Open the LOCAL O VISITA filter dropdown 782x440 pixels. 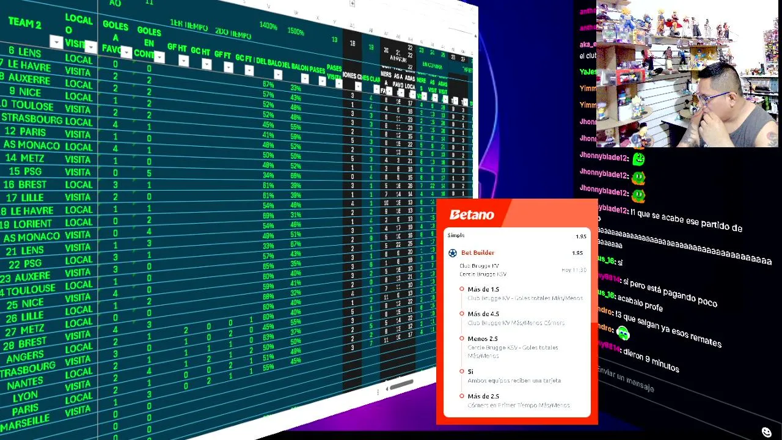point(91,46)
